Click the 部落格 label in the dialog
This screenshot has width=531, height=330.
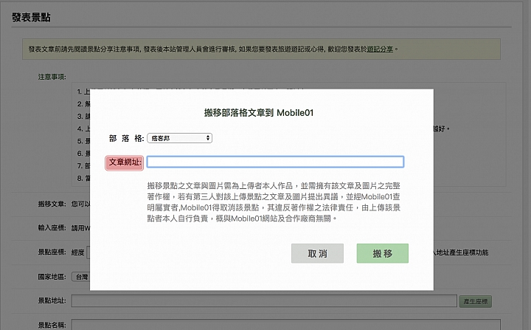pyautogui.click(x=126, y=138)
